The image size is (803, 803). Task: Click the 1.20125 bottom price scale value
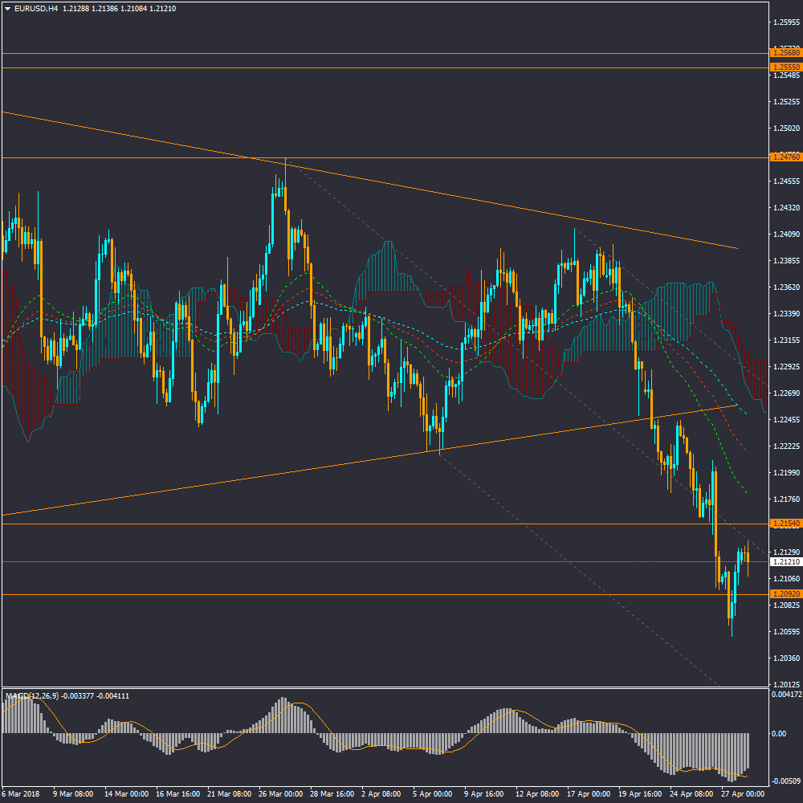[x=785, y=684]
